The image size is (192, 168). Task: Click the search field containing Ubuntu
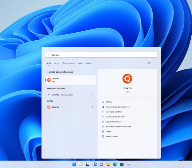(101, 55)
